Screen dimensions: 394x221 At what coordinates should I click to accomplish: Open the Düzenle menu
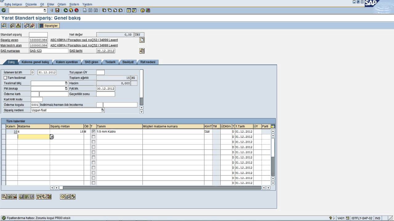(31, 4)
